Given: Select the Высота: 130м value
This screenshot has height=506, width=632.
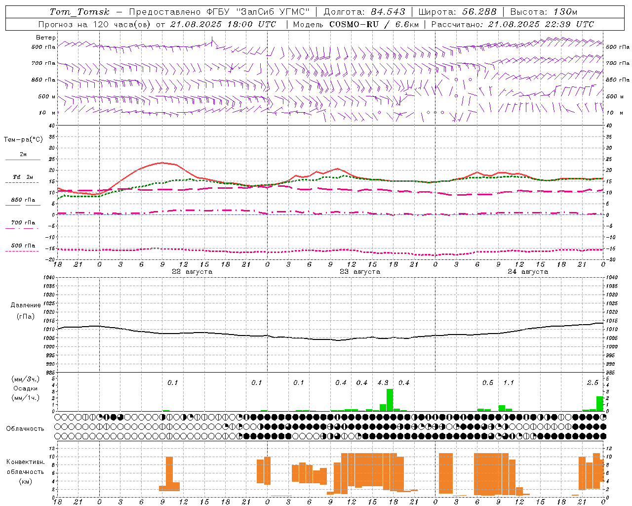Looking at the screenshot, I should (x=544, y=12).
